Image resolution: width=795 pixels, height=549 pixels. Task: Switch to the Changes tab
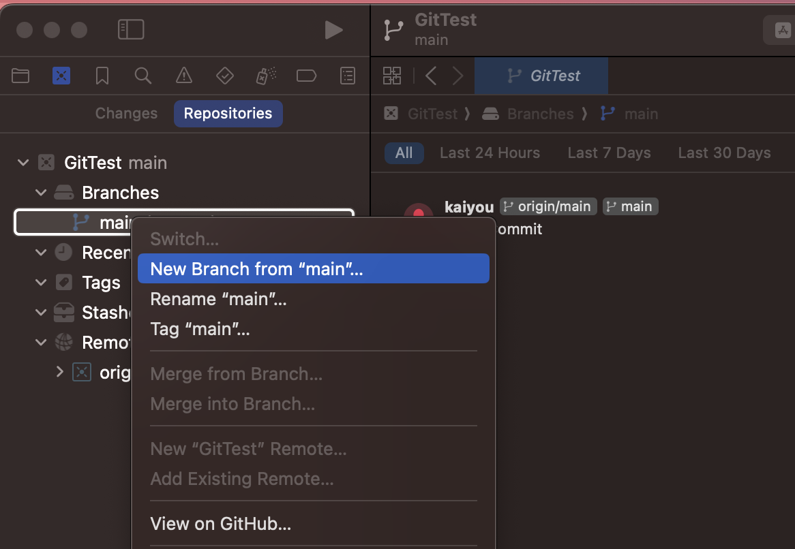pos(126,113)
